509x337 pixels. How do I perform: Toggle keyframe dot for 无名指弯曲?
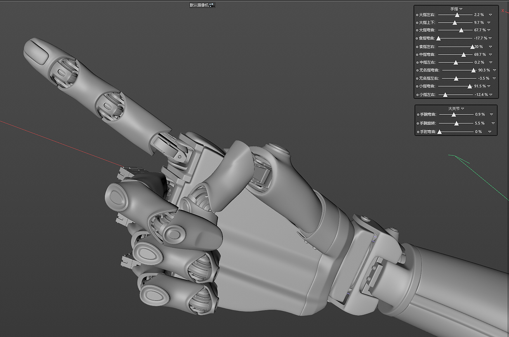point(417,70)
